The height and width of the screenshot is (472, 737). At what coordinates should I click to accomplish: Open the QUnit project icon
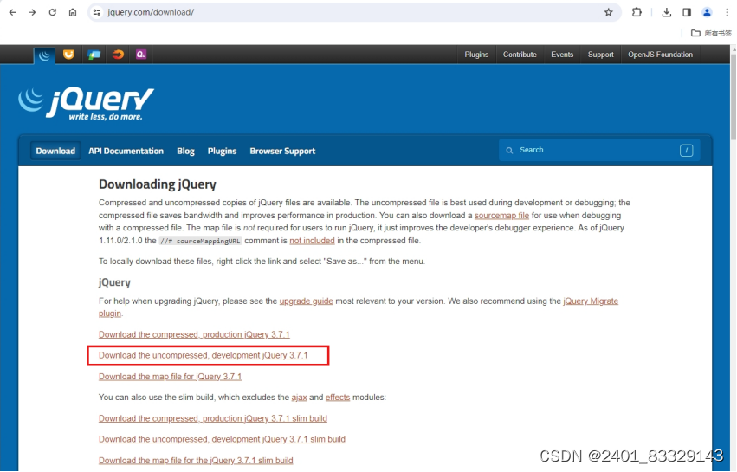coord(141,55)
